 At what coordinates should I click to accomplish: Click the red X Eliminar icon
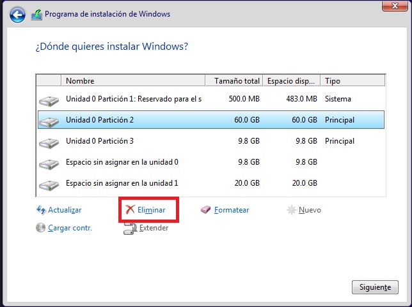[x=130, y=209]
